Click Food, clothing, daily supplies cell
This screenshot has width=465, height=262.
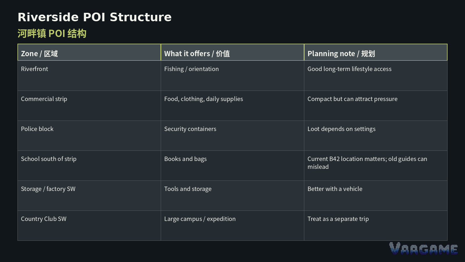click(233, 106)
